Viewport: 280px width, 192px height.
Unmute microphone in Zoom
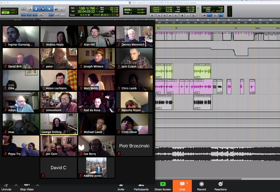click(6, 187)
